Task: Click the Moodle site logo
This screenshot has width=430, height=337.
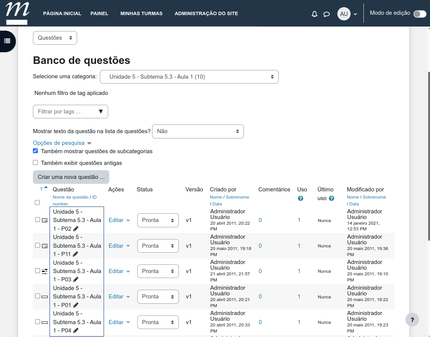Action: click(x=17, y=12)
